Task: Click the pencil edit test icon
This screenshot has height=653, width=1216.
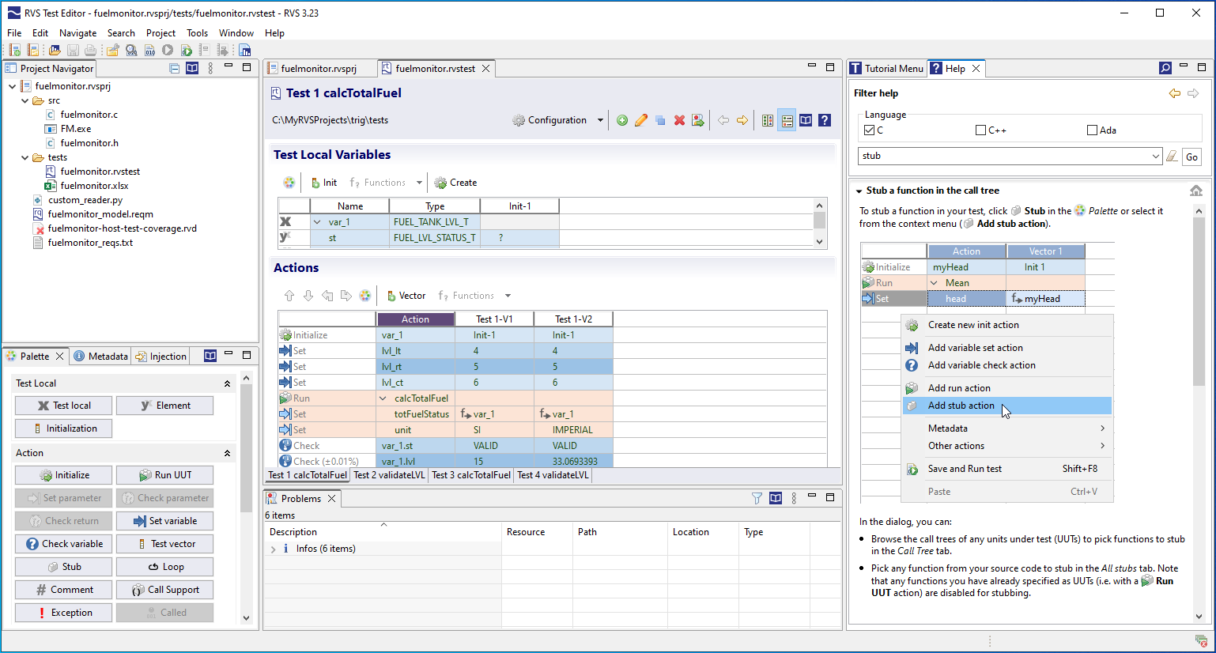Action: coord(641,120)
